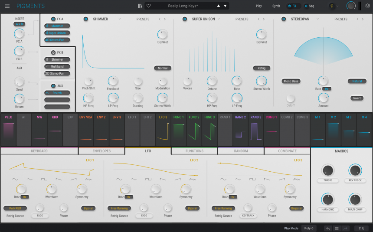This screenshot has width=373, height=232.
Task: Open the settings gear icon
Action: [x=367, y=6]
